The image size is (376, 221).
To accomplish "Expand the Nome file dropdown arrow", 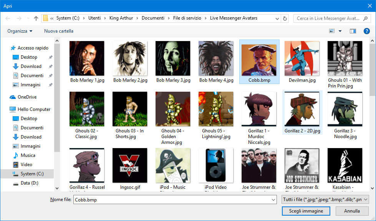I will (273, 200).
